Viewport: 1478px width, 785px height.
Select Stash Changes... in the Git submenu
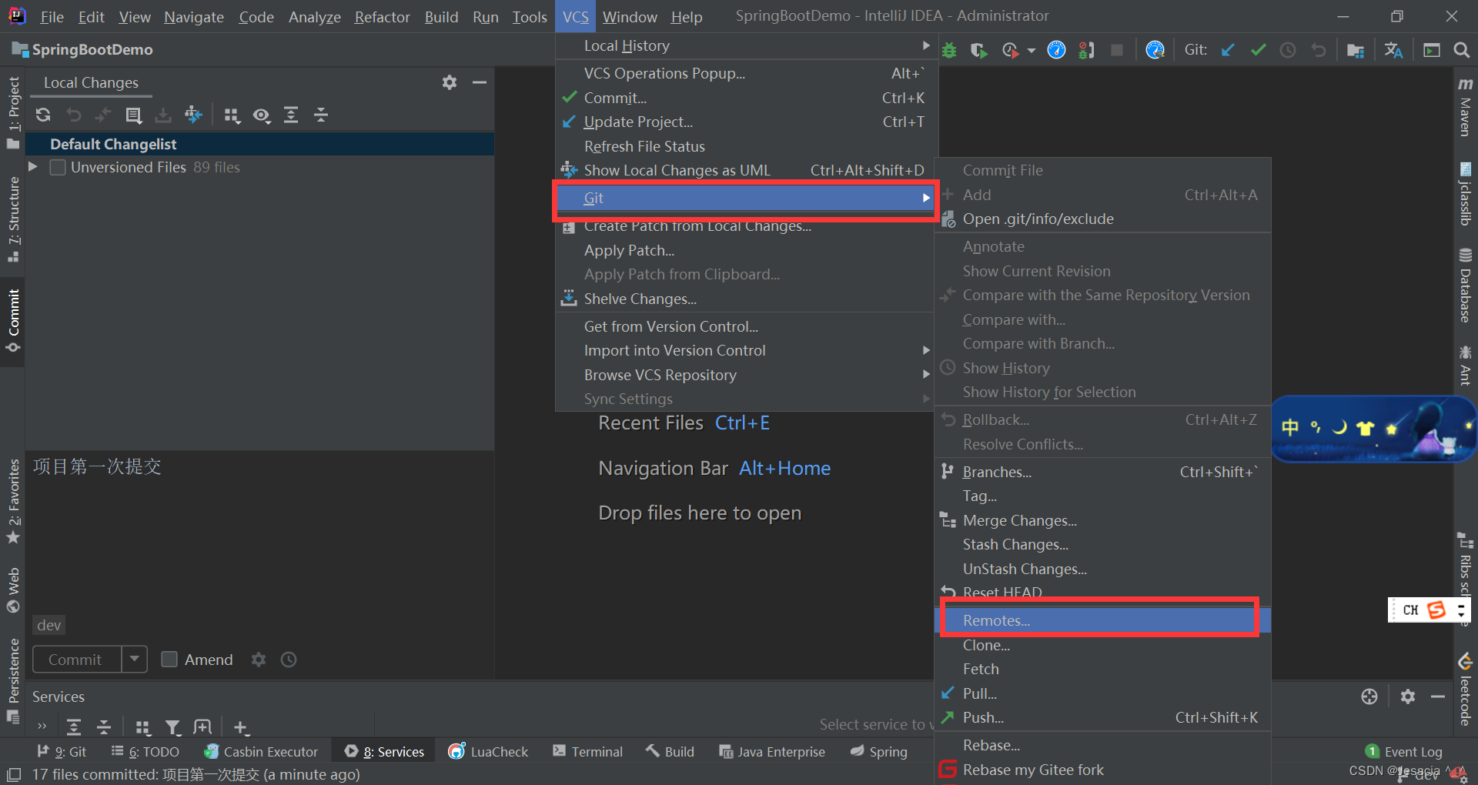click(x=1102, y=544)
